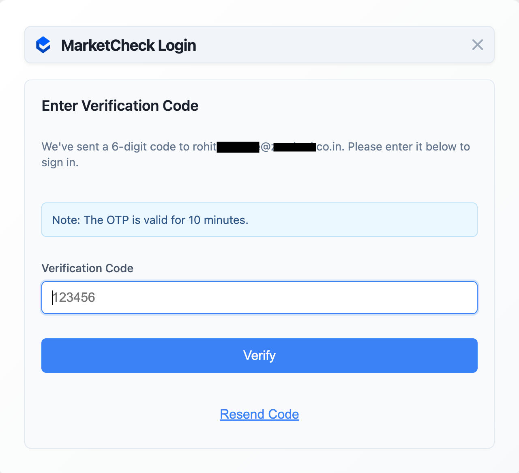The height and width of the screenshot is (473, 519).
Task: Click the Resend Code link
Action: [x=259, y=414]
